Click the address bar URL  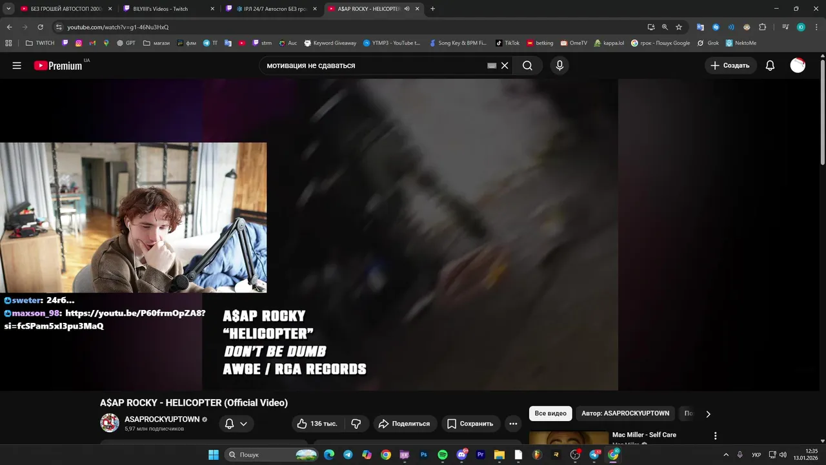click(118, 27)
